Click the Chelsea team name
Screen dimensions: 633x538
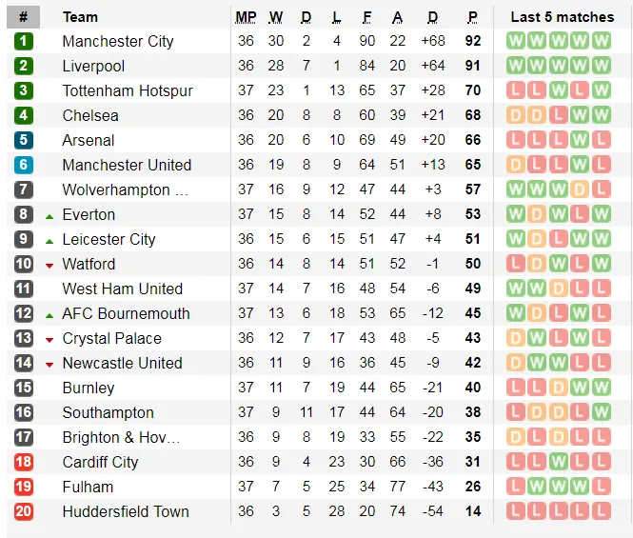(90, 115)
